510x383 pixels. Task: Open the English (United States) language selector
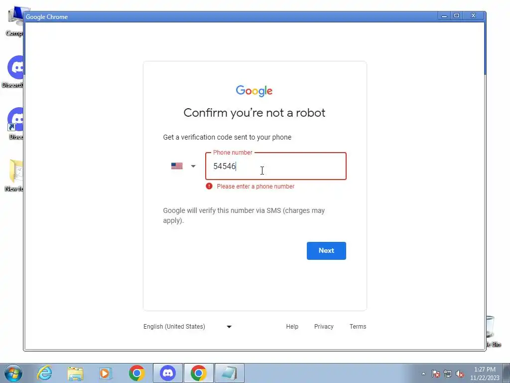click(188, 326)
